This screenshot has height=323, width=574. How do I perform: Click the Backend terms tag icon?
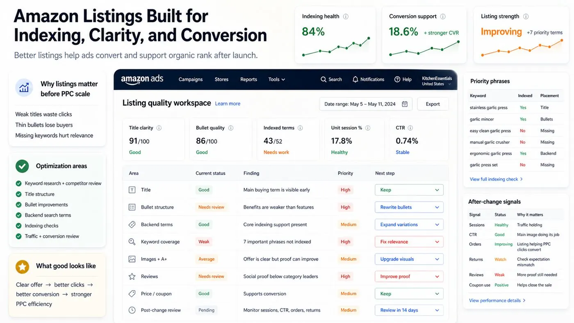pyautogui.click(x=132, y=225)
